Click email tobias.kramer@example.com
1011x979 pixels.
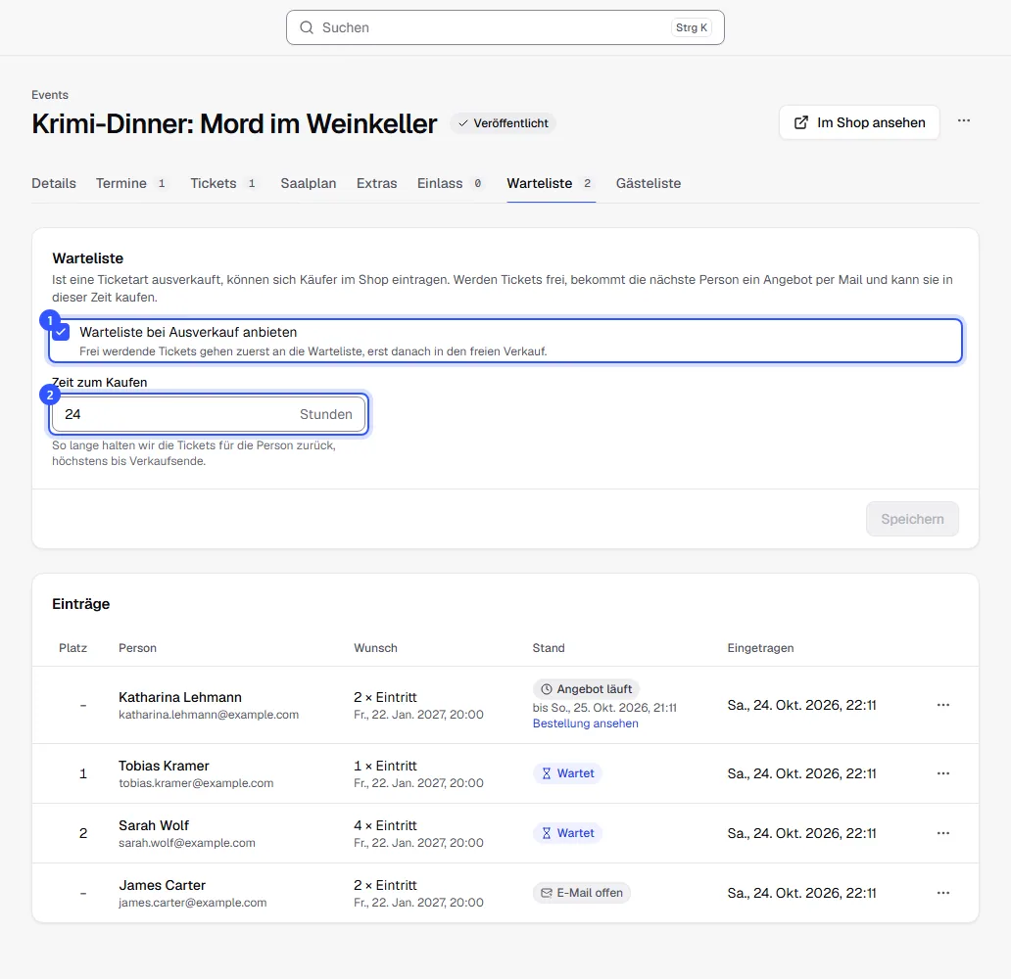[196, 783]
